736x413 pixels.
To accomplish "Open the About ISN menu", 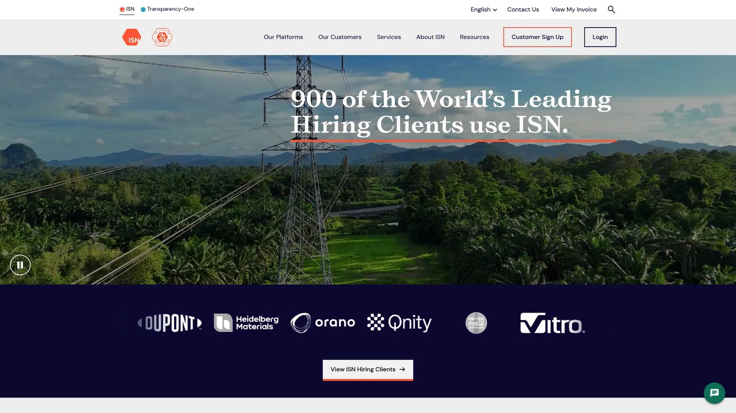I will pos(431,37).
